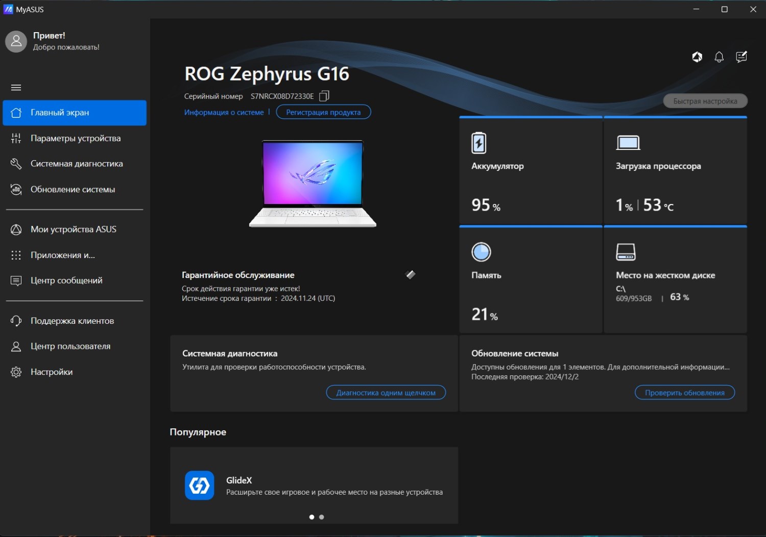
Task: Open Место на жестком диске tile
Action: pos(675,280)
